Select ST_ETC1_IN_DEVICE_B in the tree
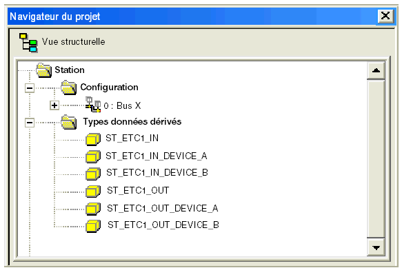This screenshot has width=402, height=268. pos(157,173)
